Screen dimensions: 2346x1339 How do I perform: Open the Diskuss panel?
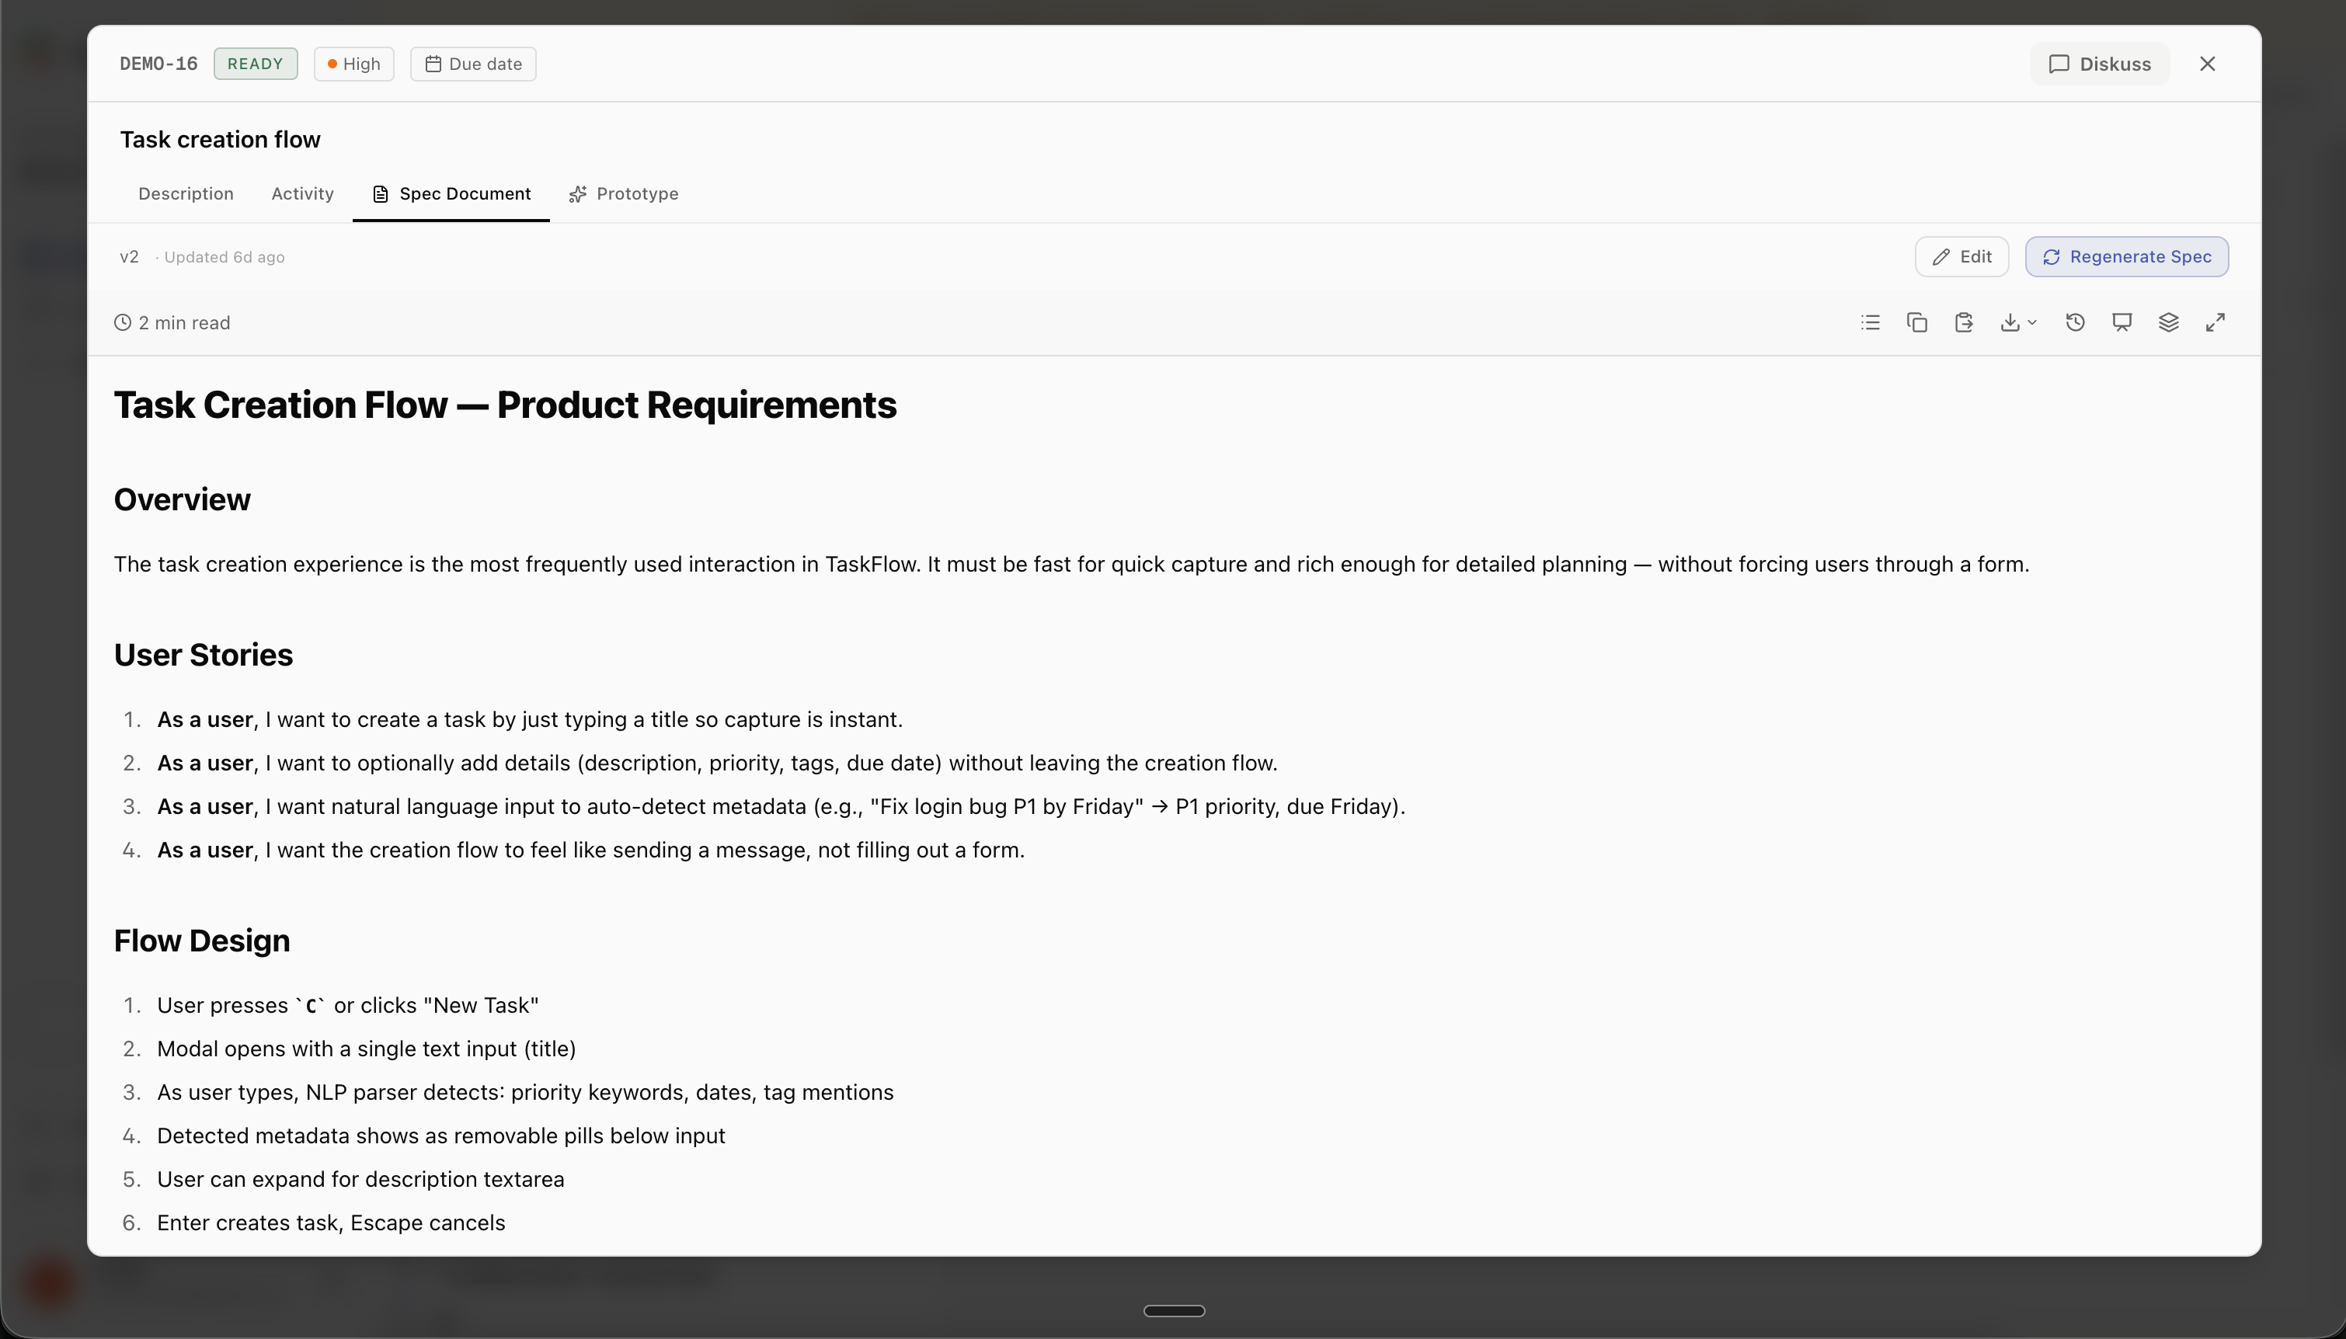(2099, 63)
